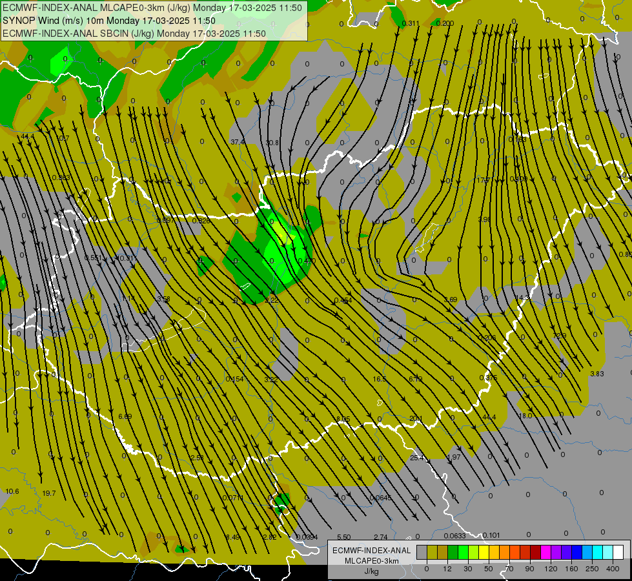Click the white legend swatch
The height and width of the screenshot is (581, 632).
click(618, 552)
